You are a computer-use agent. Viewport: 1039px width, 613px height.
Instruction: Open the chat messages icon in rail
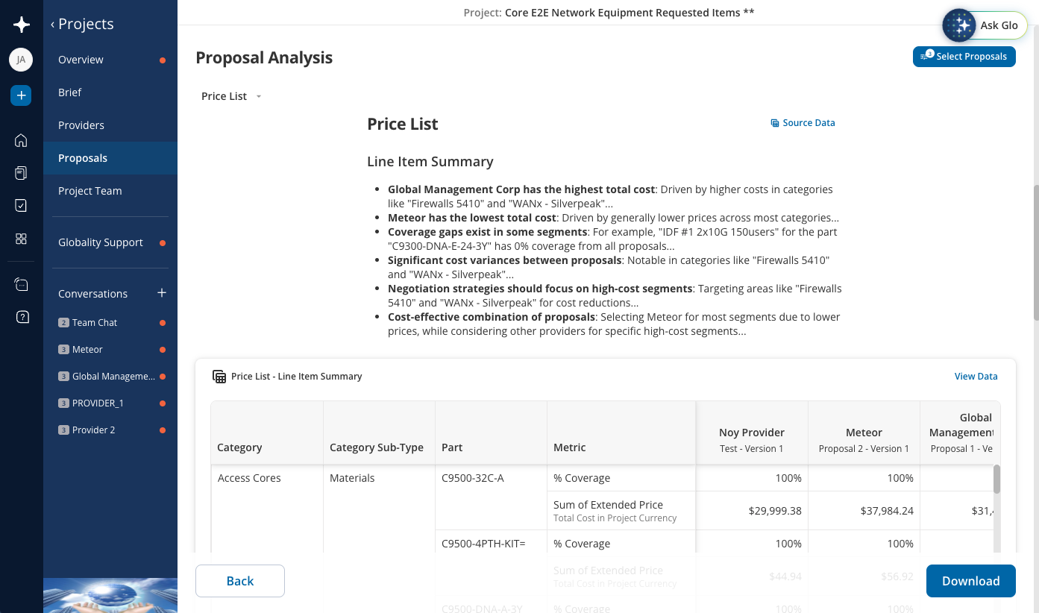coord(22,285)
